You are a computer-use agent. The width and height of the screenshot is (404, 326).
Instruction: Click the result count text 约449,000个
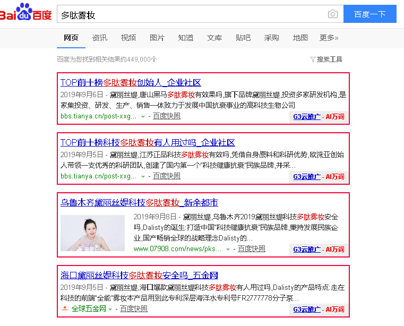tap(139, 59)
